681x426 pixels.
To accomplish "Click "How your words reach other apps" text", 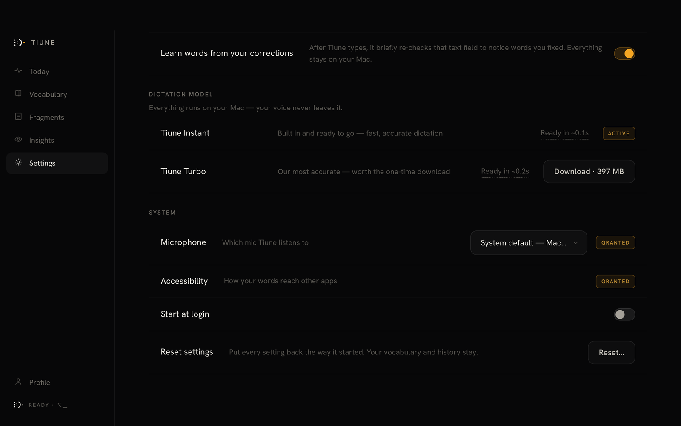I will click(x=280, y=281).
